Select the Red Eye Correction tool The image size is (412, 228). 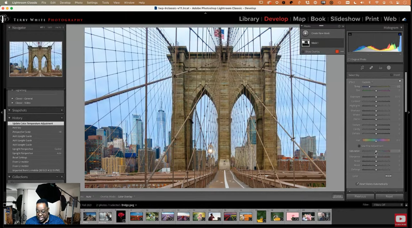click(381, 68)
